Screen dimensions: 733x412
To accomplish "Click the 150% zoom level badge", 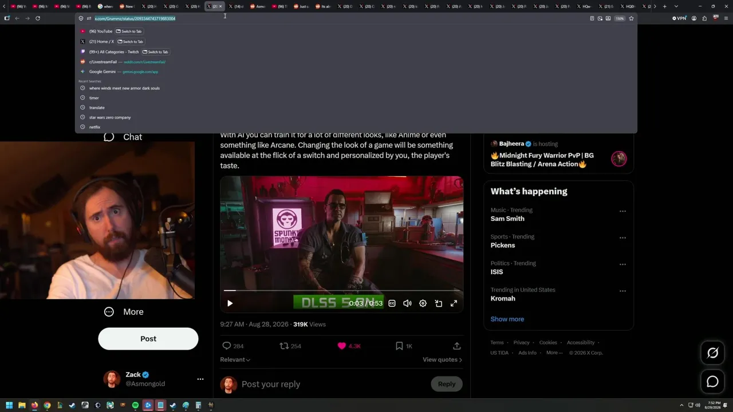I will 620,18.
